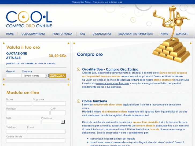
Task: Click the ottime quotazioni highlighted text
Action: [164, 80]
